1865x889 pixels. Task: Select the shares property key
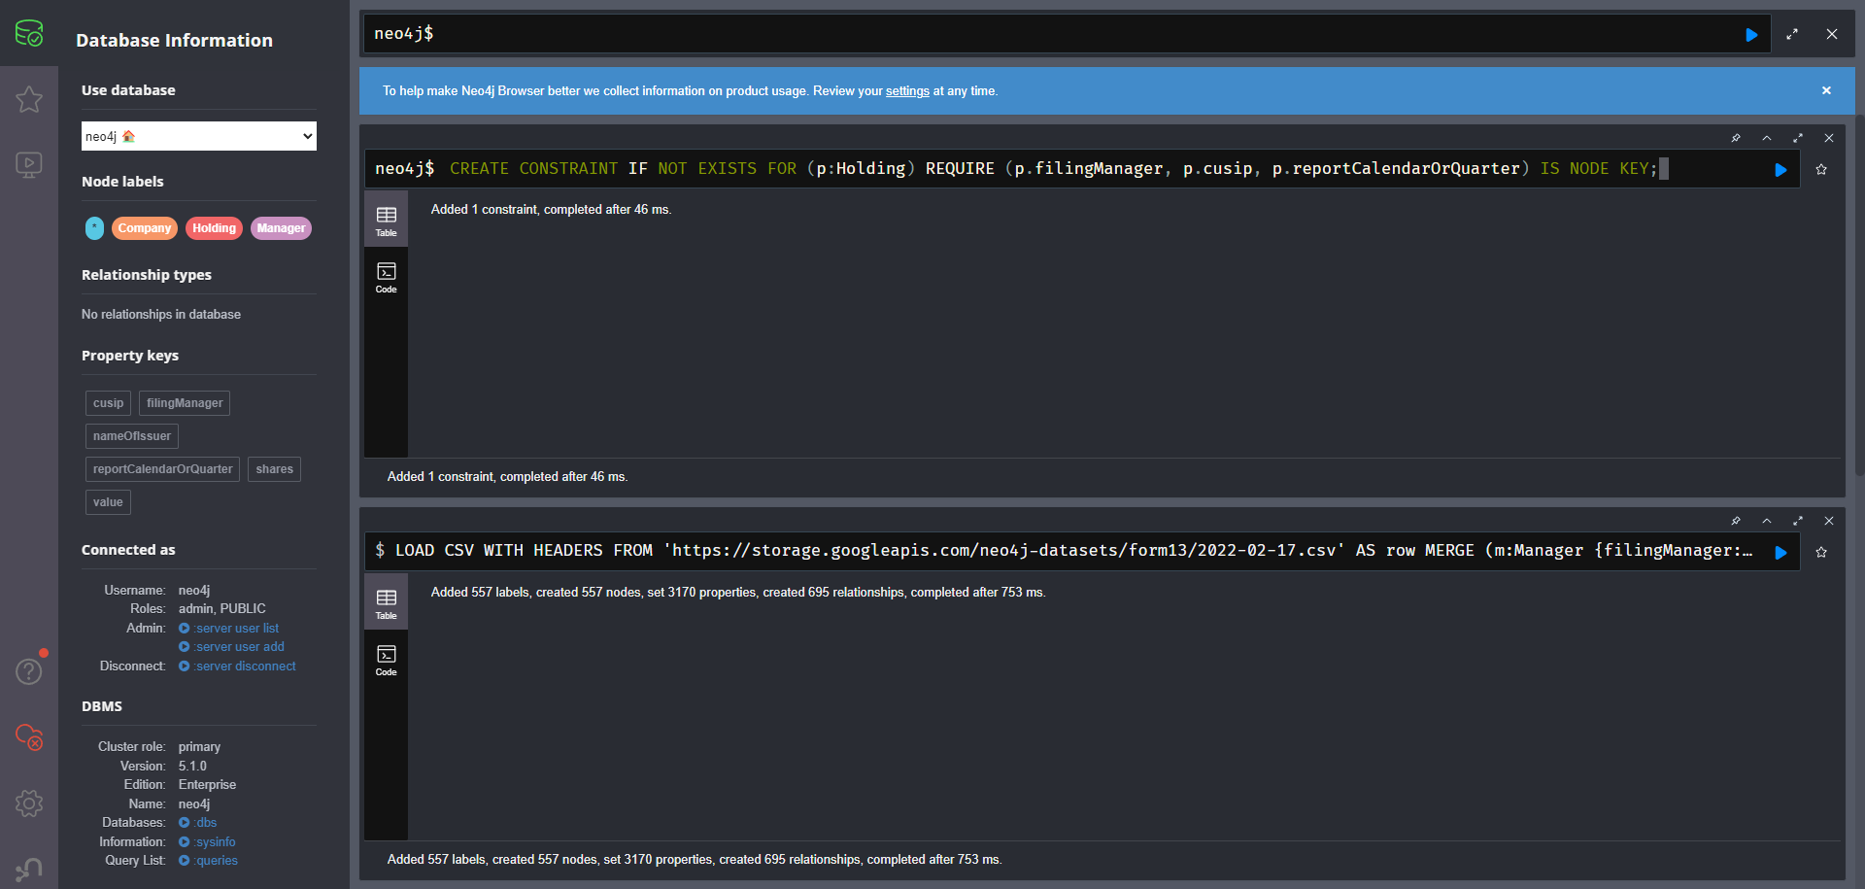coord(274,469)
